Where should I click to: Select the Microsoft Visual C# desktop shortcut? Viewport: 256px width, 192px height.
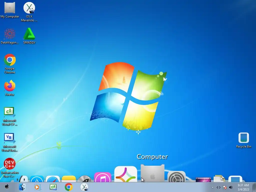tap(10, 116)
